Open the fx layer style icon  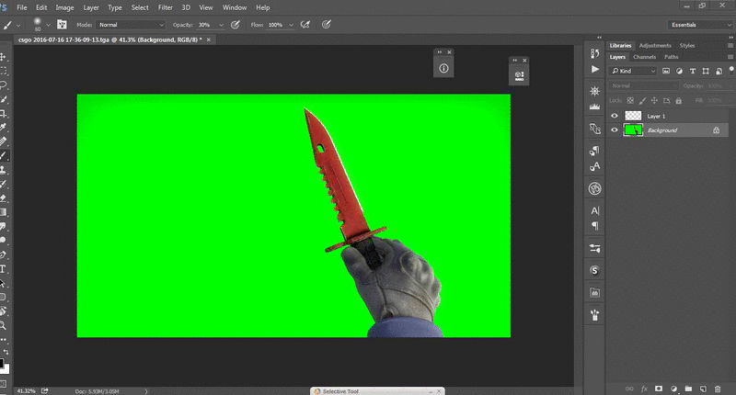coord(644,389)
